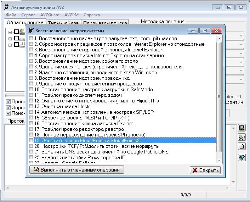Image resolution: width=250 pixels, height=202 pixels.
Task: Click the blank page clear protocol icon
Action: (242, 146)
